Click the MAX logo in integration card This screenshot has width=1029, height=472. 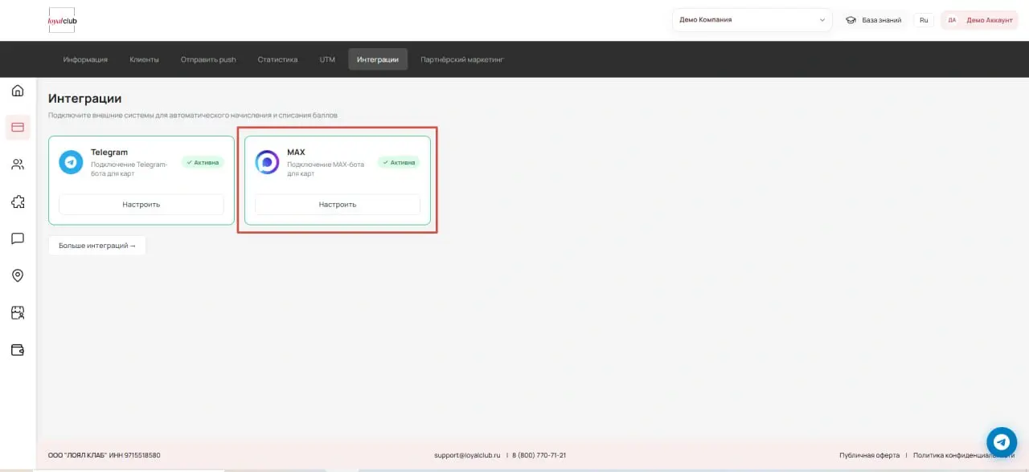[x=267, y=162]
